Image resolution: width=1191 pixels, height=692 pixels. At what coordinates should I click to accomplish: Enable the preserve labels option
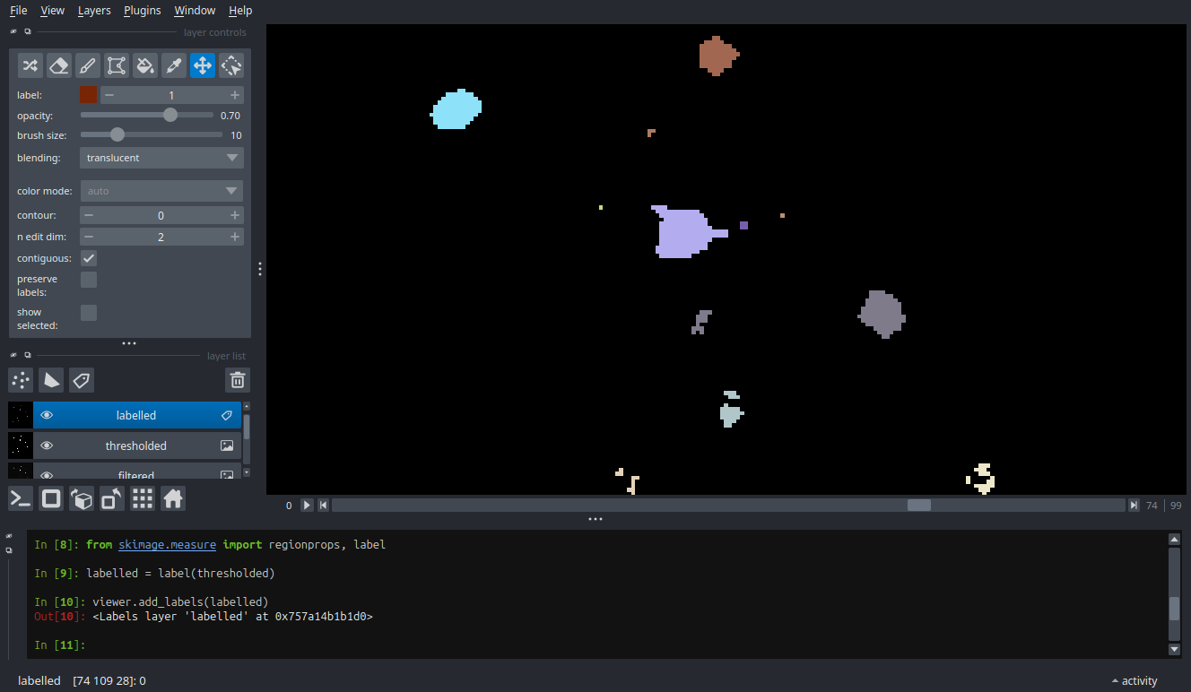[88, 279]
